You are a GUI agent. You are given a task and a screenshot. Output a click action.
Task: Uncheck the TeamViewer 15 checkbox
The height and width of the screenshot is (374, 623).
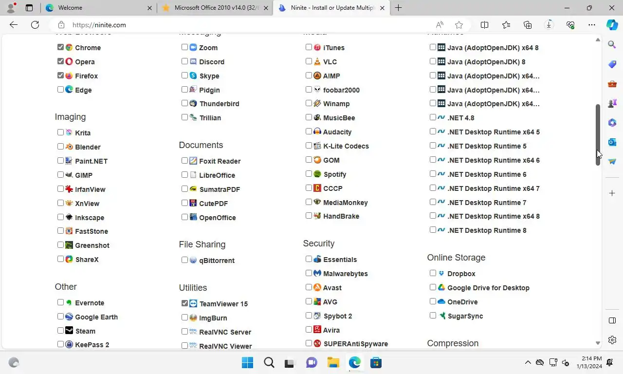click(x=184, y=303)
